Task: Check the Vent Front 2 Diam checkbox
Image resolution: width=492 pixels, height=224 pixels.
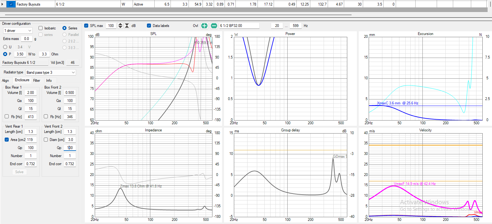Action: point(46,140)
